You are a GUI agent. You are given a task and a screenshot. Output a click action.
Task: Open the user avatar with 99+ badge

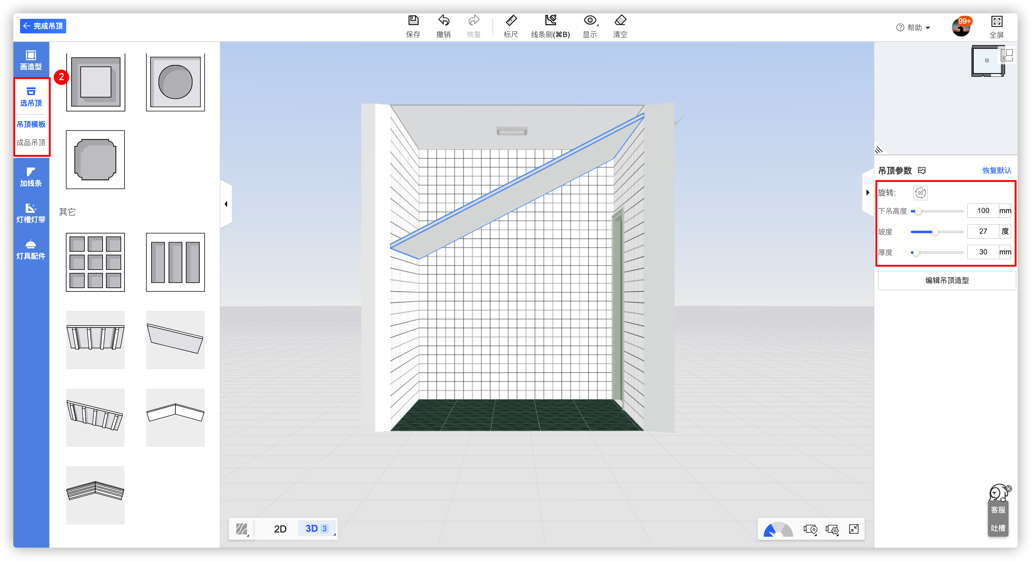[x=961, y=27]
